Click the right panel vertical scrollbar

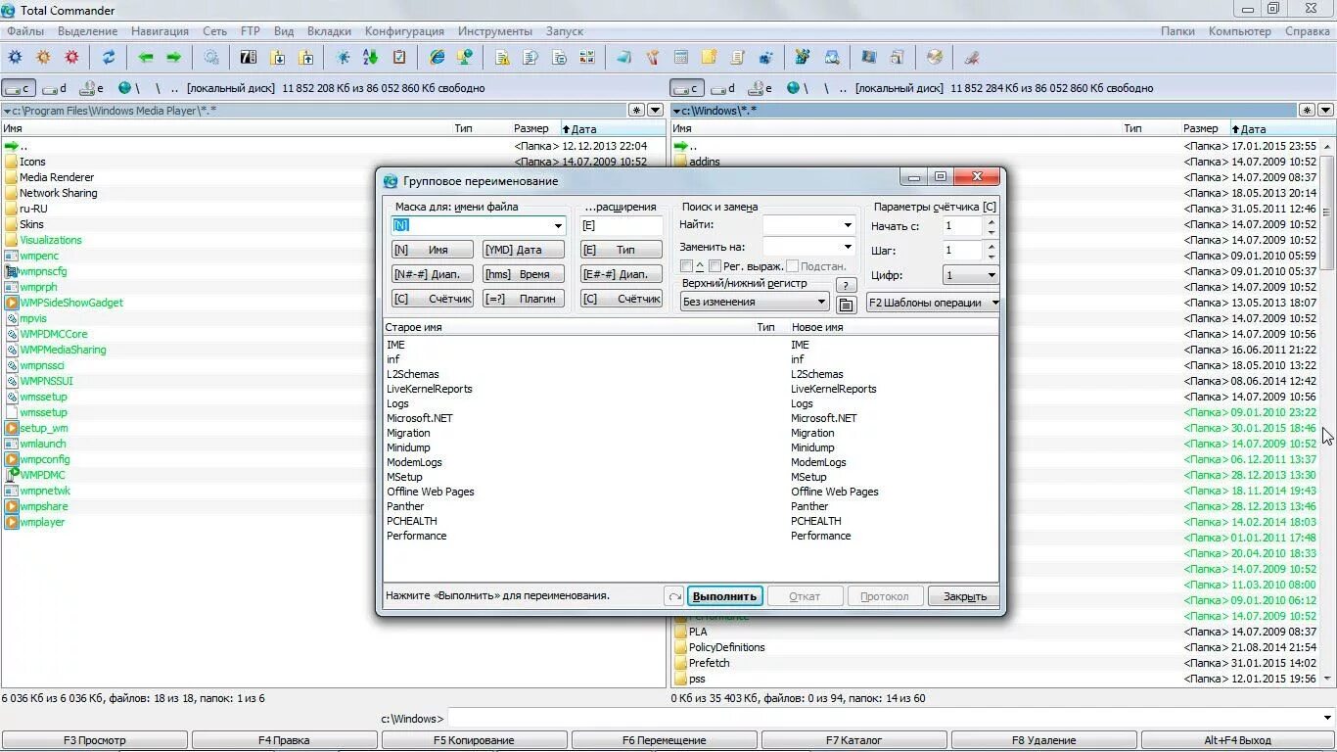(x=1328, y=411)
